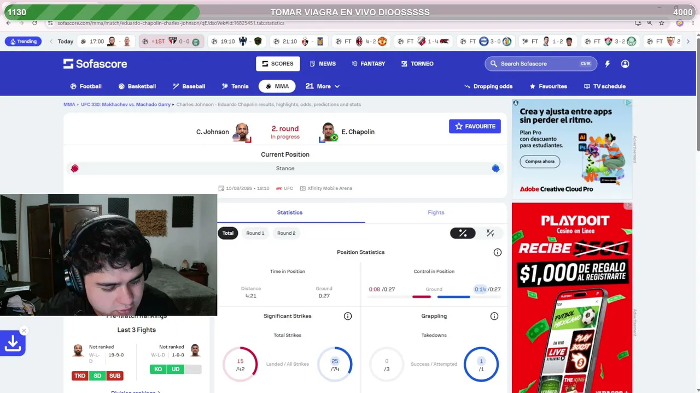This screenshot has width=700, height=393.
Task: Reload the page with the browser refresh icon
Action: [34, 23]
